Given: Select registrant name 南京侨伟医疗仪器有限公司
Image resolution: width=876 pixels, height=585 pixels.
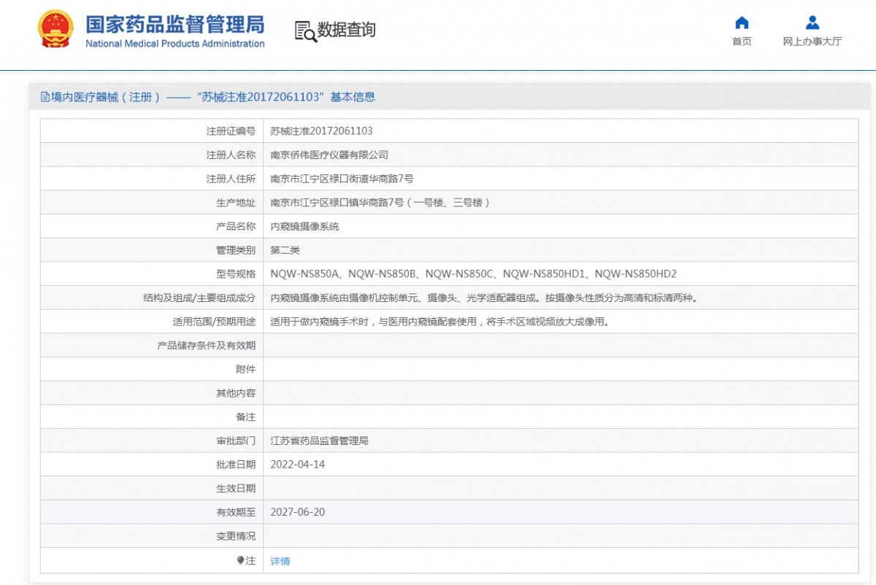Looking at the screenshot, I should pos(329,155).
